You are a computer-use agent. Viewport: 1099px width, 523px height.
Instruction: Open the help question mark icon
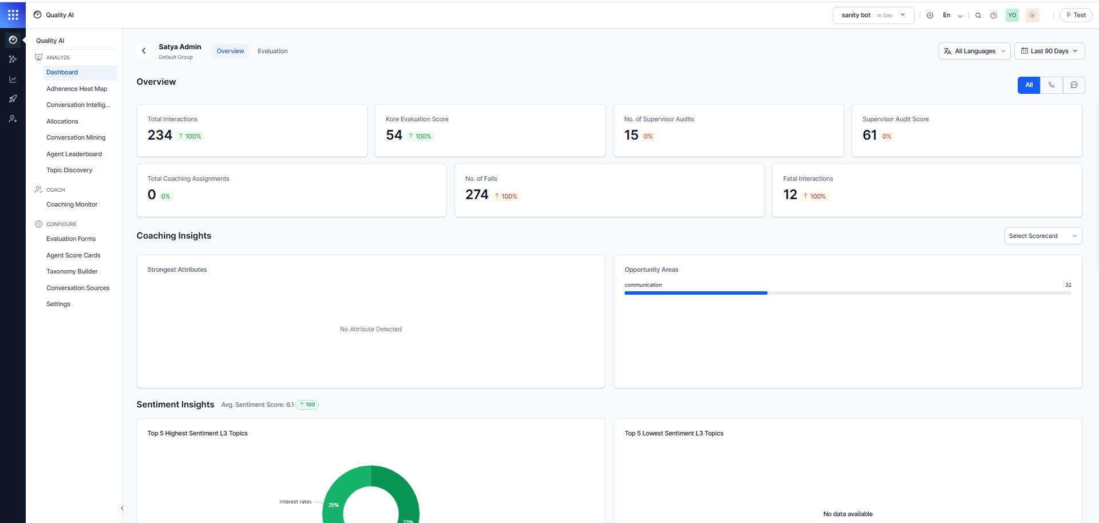pos(994,15)
